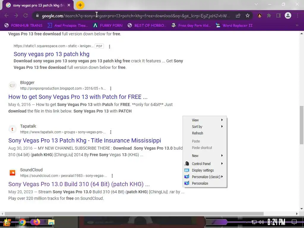Screen dimensions: 304x228
Task: Open more options for the Blogger result
Action: 111,88
